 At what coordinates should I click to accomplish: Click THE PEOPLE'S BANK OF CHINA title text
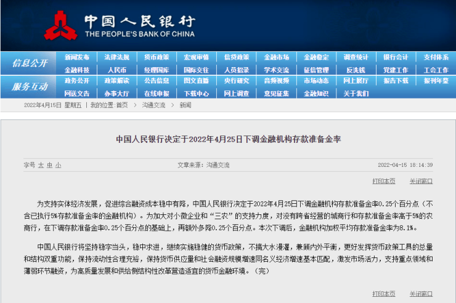pos(140,34)
